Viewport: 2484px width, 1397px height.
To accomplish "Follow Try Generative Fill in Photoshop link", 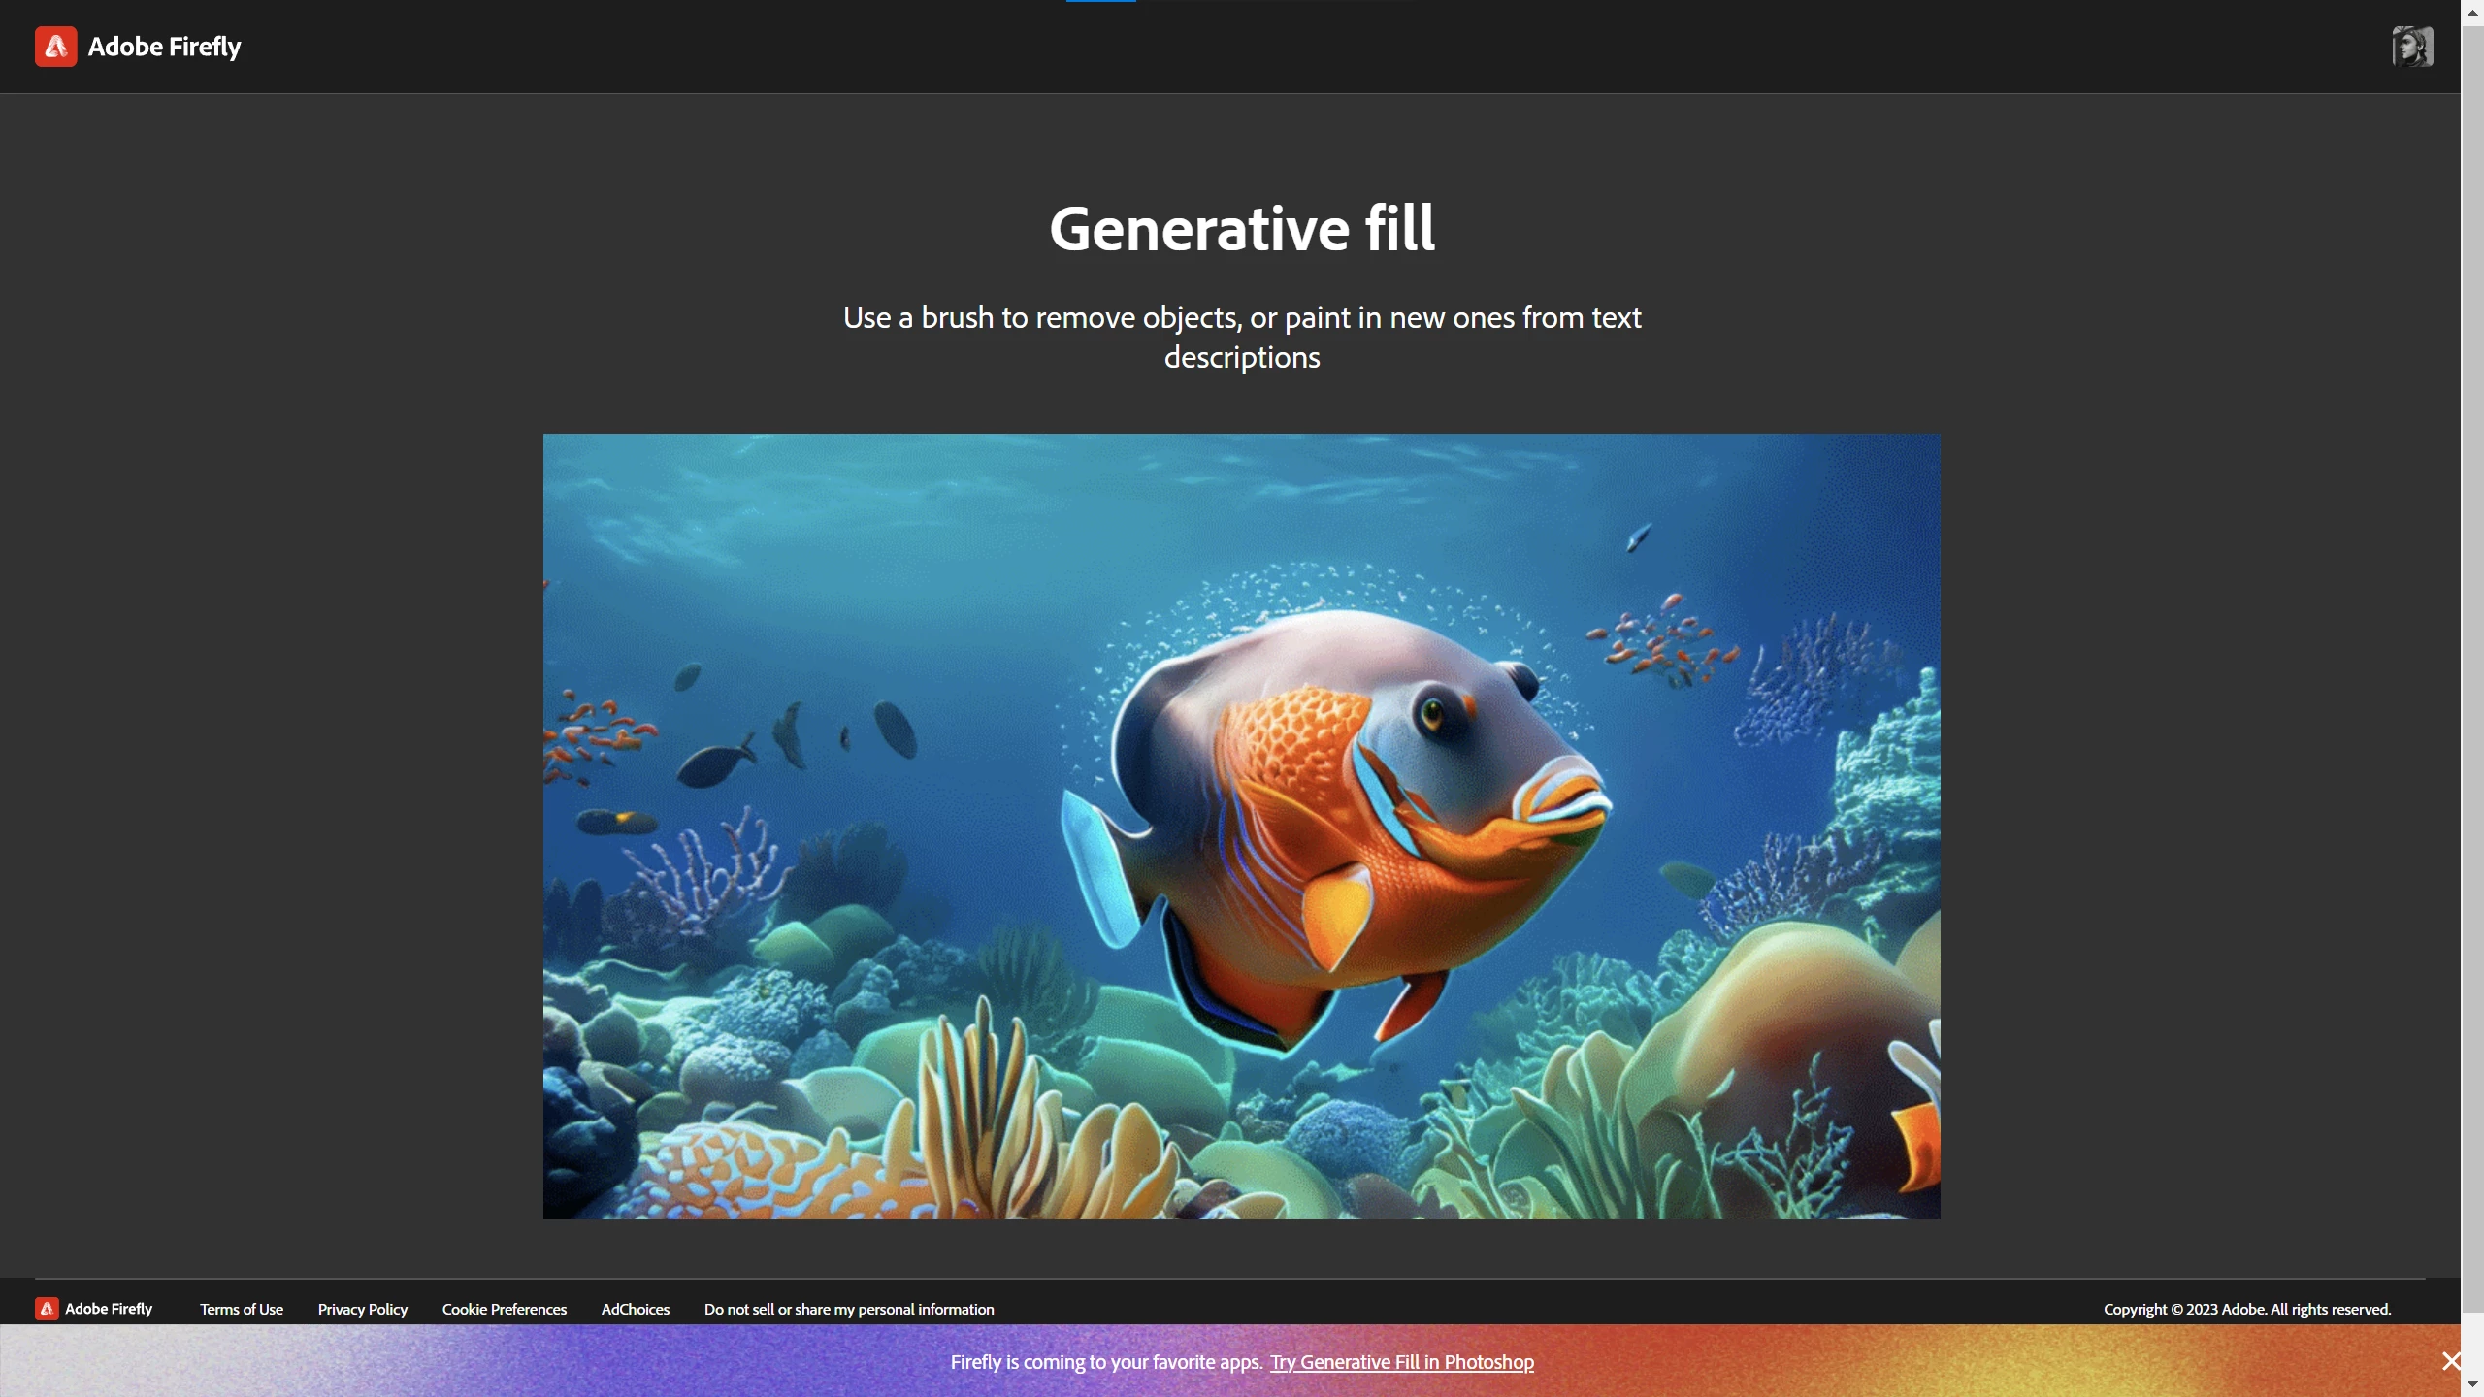I will (1402, 1362).
